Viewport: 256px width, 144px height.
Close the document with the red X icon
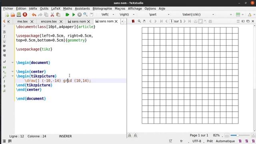click(25, 14)
